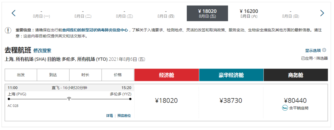Select the ¥18020 Friday date tab
This screenshot has width=334, height=130.
pyautogui.click(x=207, y=13)
